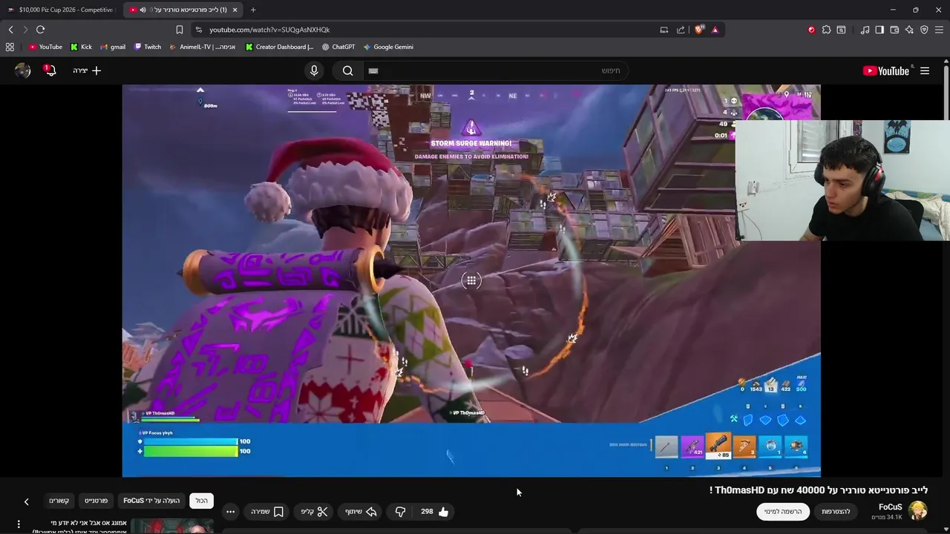Like the video with thumbs up

(435, 512)
